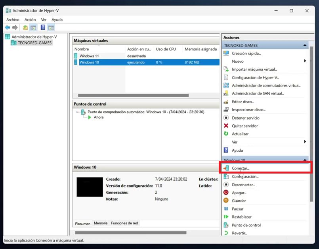This screenshot has height=249, width=319.
Task: Collapse the automatic checkpoint tree node
Action: click(x=77, y=112)
